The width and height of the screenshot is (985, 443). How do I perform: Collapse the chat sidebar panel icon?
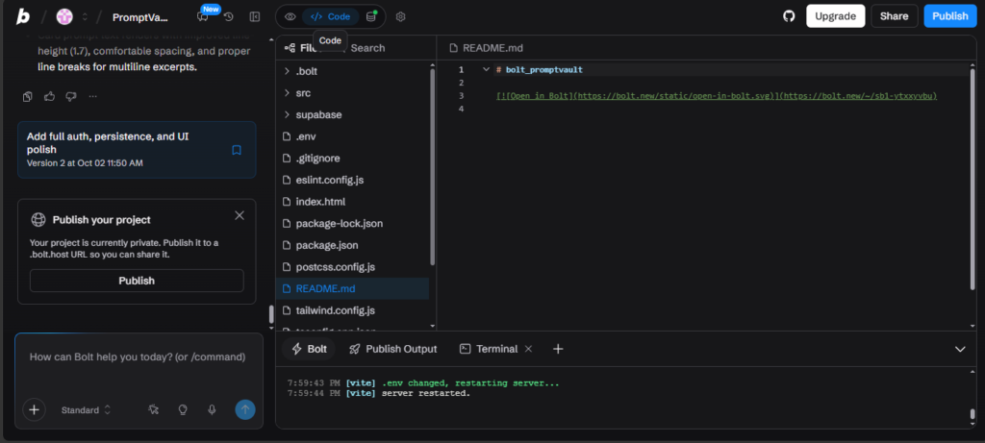(x=254, y=17)
